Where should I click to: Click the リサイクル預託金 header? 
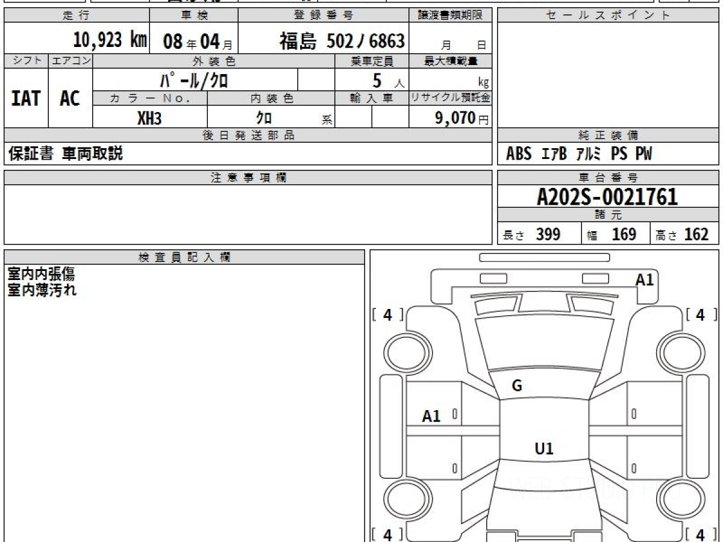coord(451,98)
